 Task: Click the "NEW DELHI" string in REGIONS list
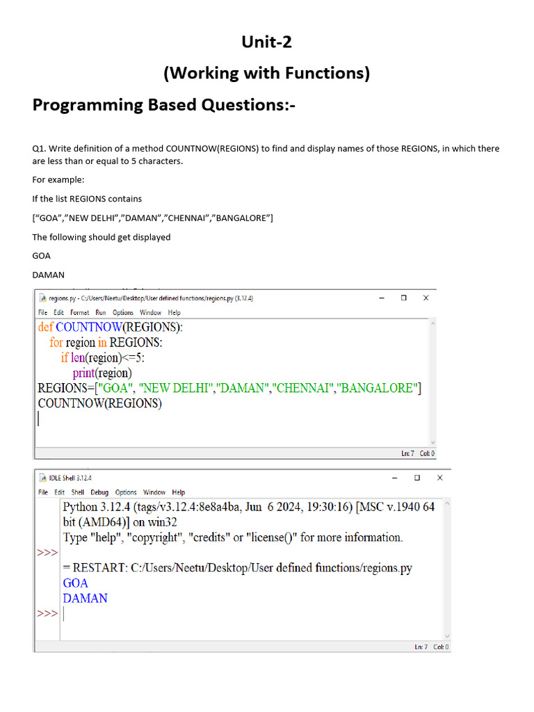pos(176,388)
